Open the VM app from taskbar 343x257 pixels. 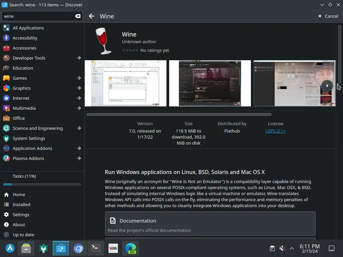pyautogui.click(x=113, y=248)
